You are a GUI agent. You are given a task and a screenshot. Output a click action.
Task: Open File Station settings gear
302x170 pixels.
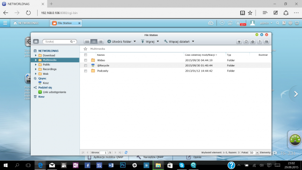pyautogui.click(x=253, y=42)
